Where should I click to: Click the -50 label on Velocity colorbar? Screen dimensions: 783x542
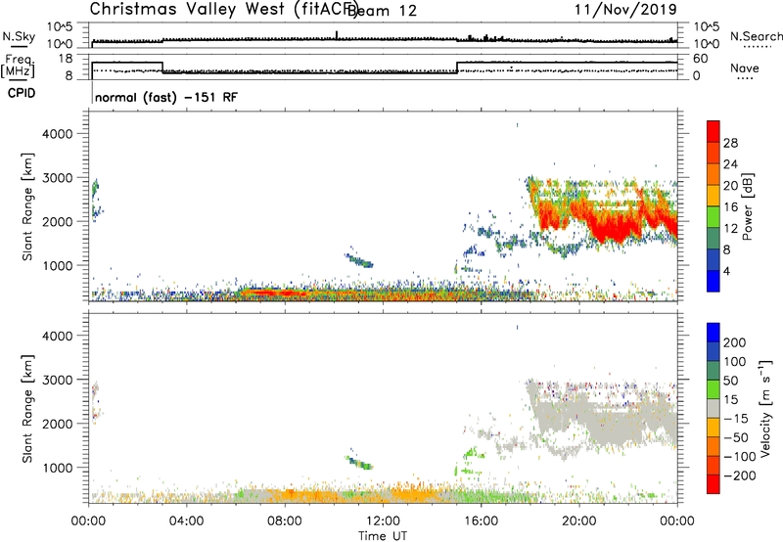pyautogui.click(x=736, y=437)
